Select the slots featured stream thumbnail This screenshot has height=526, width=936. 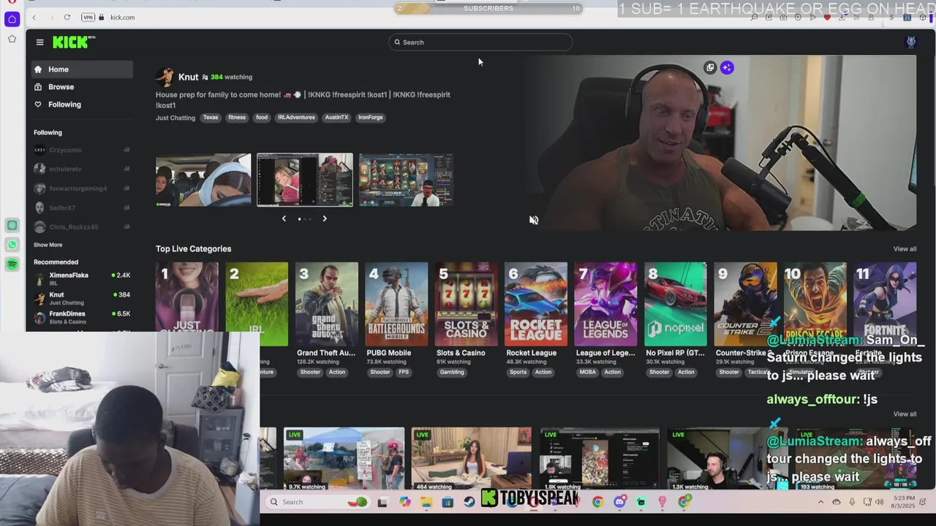tap(406, 180)
